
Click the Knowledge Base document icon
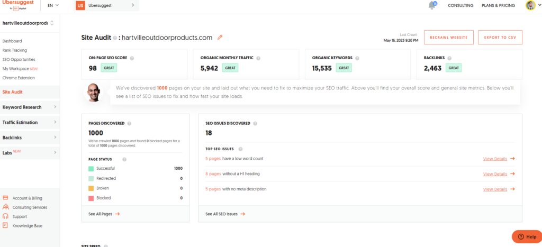(5, 225)
